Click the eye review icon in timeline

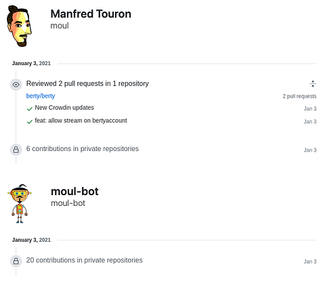(16, 85)
